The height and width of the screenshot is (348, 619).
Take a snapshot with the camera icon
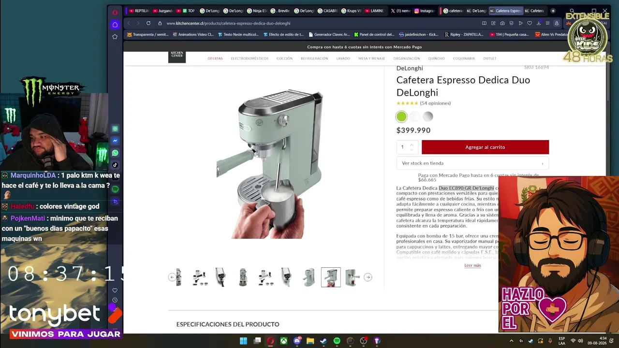click(502, 23)
